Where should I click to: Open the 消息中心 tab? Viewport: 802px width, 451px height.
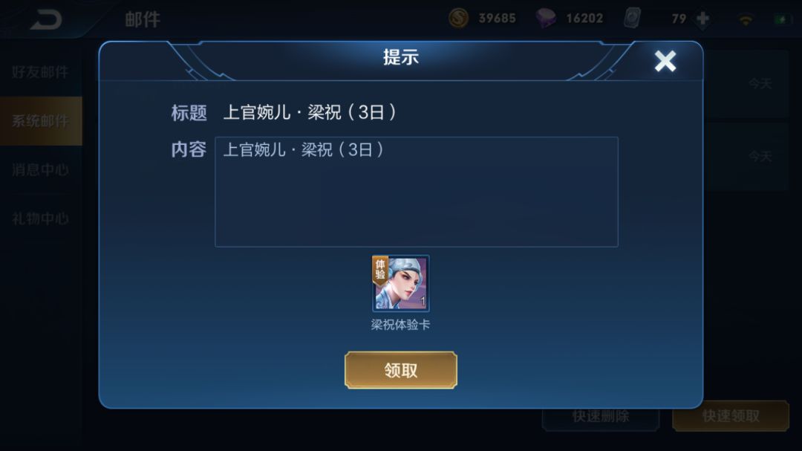[41, 170]
